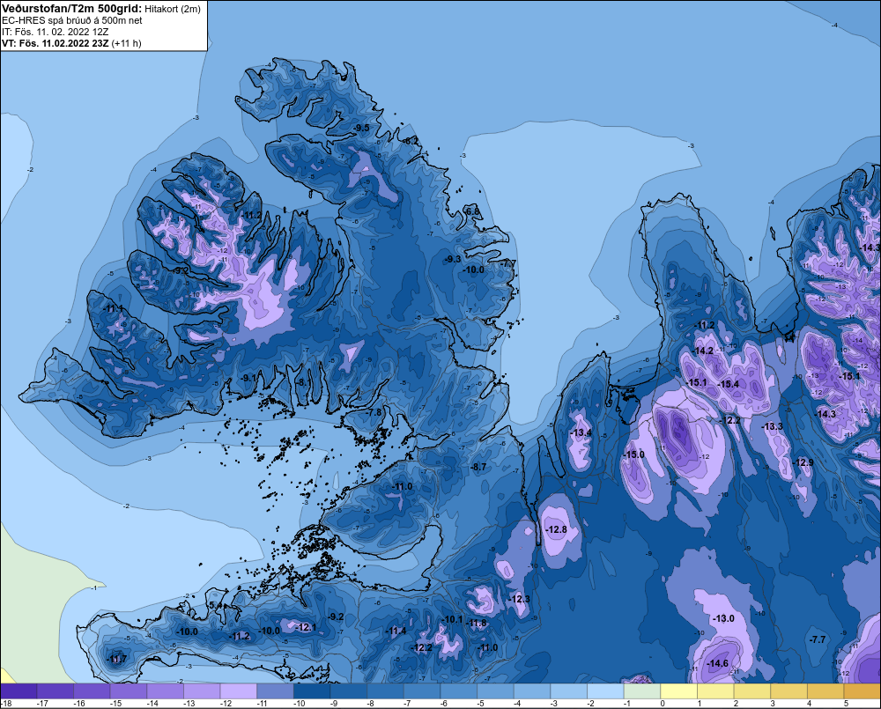This screenshot has height=709, width=881.
Task: Click the pale green legend segment between -1 and 0
Action: click(642, 691)
